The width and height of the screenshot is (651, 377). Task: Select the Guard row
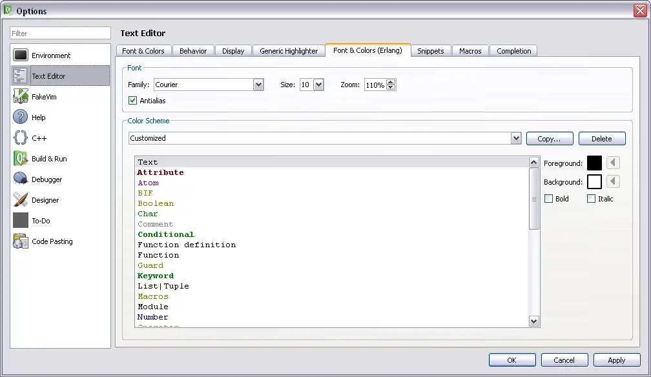pyautogui.click(x=332, y=265)
